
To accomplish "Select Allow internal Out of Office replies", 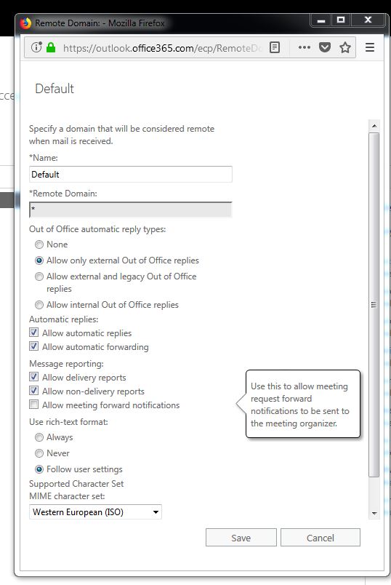I will point(39,305).
